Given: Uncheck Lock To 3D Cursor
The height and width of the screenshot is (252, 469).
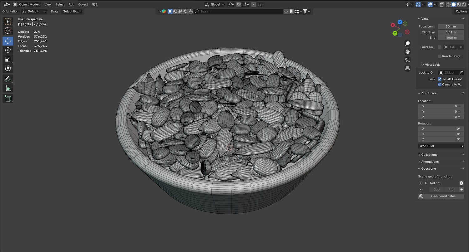Looking at the screenshot, I should 440,79.
